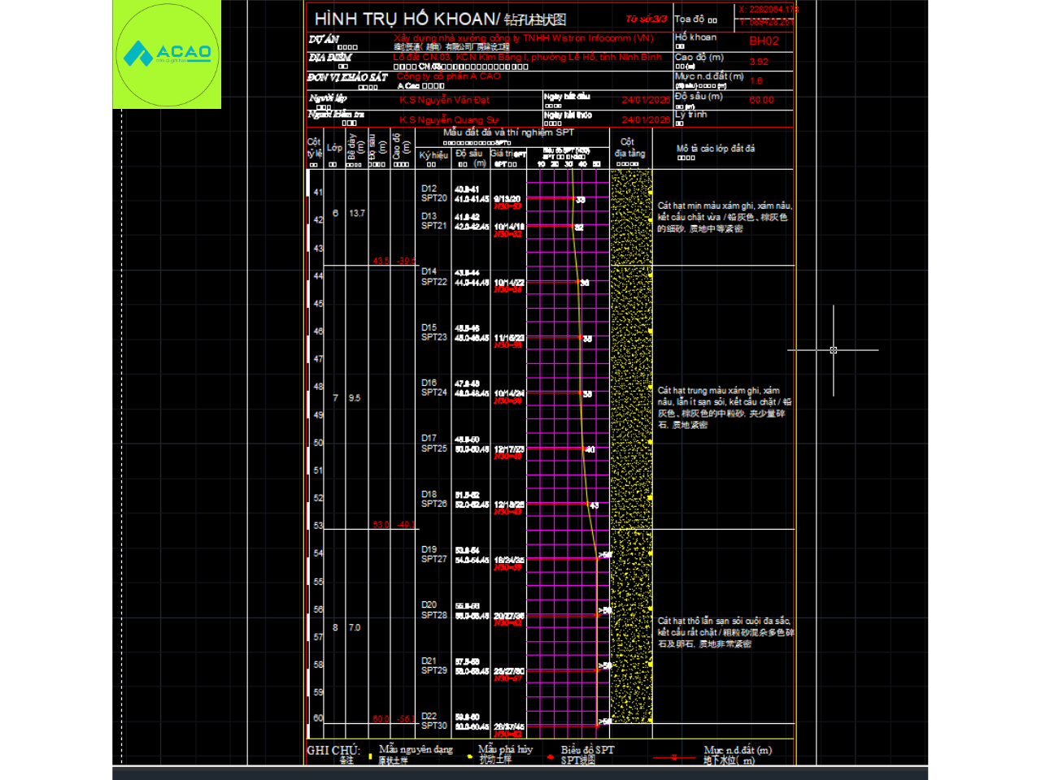Viewport: 1041px width, 780px height.
Task: Select sample label 'SPT26'
Action: click(x=434, y=504)
